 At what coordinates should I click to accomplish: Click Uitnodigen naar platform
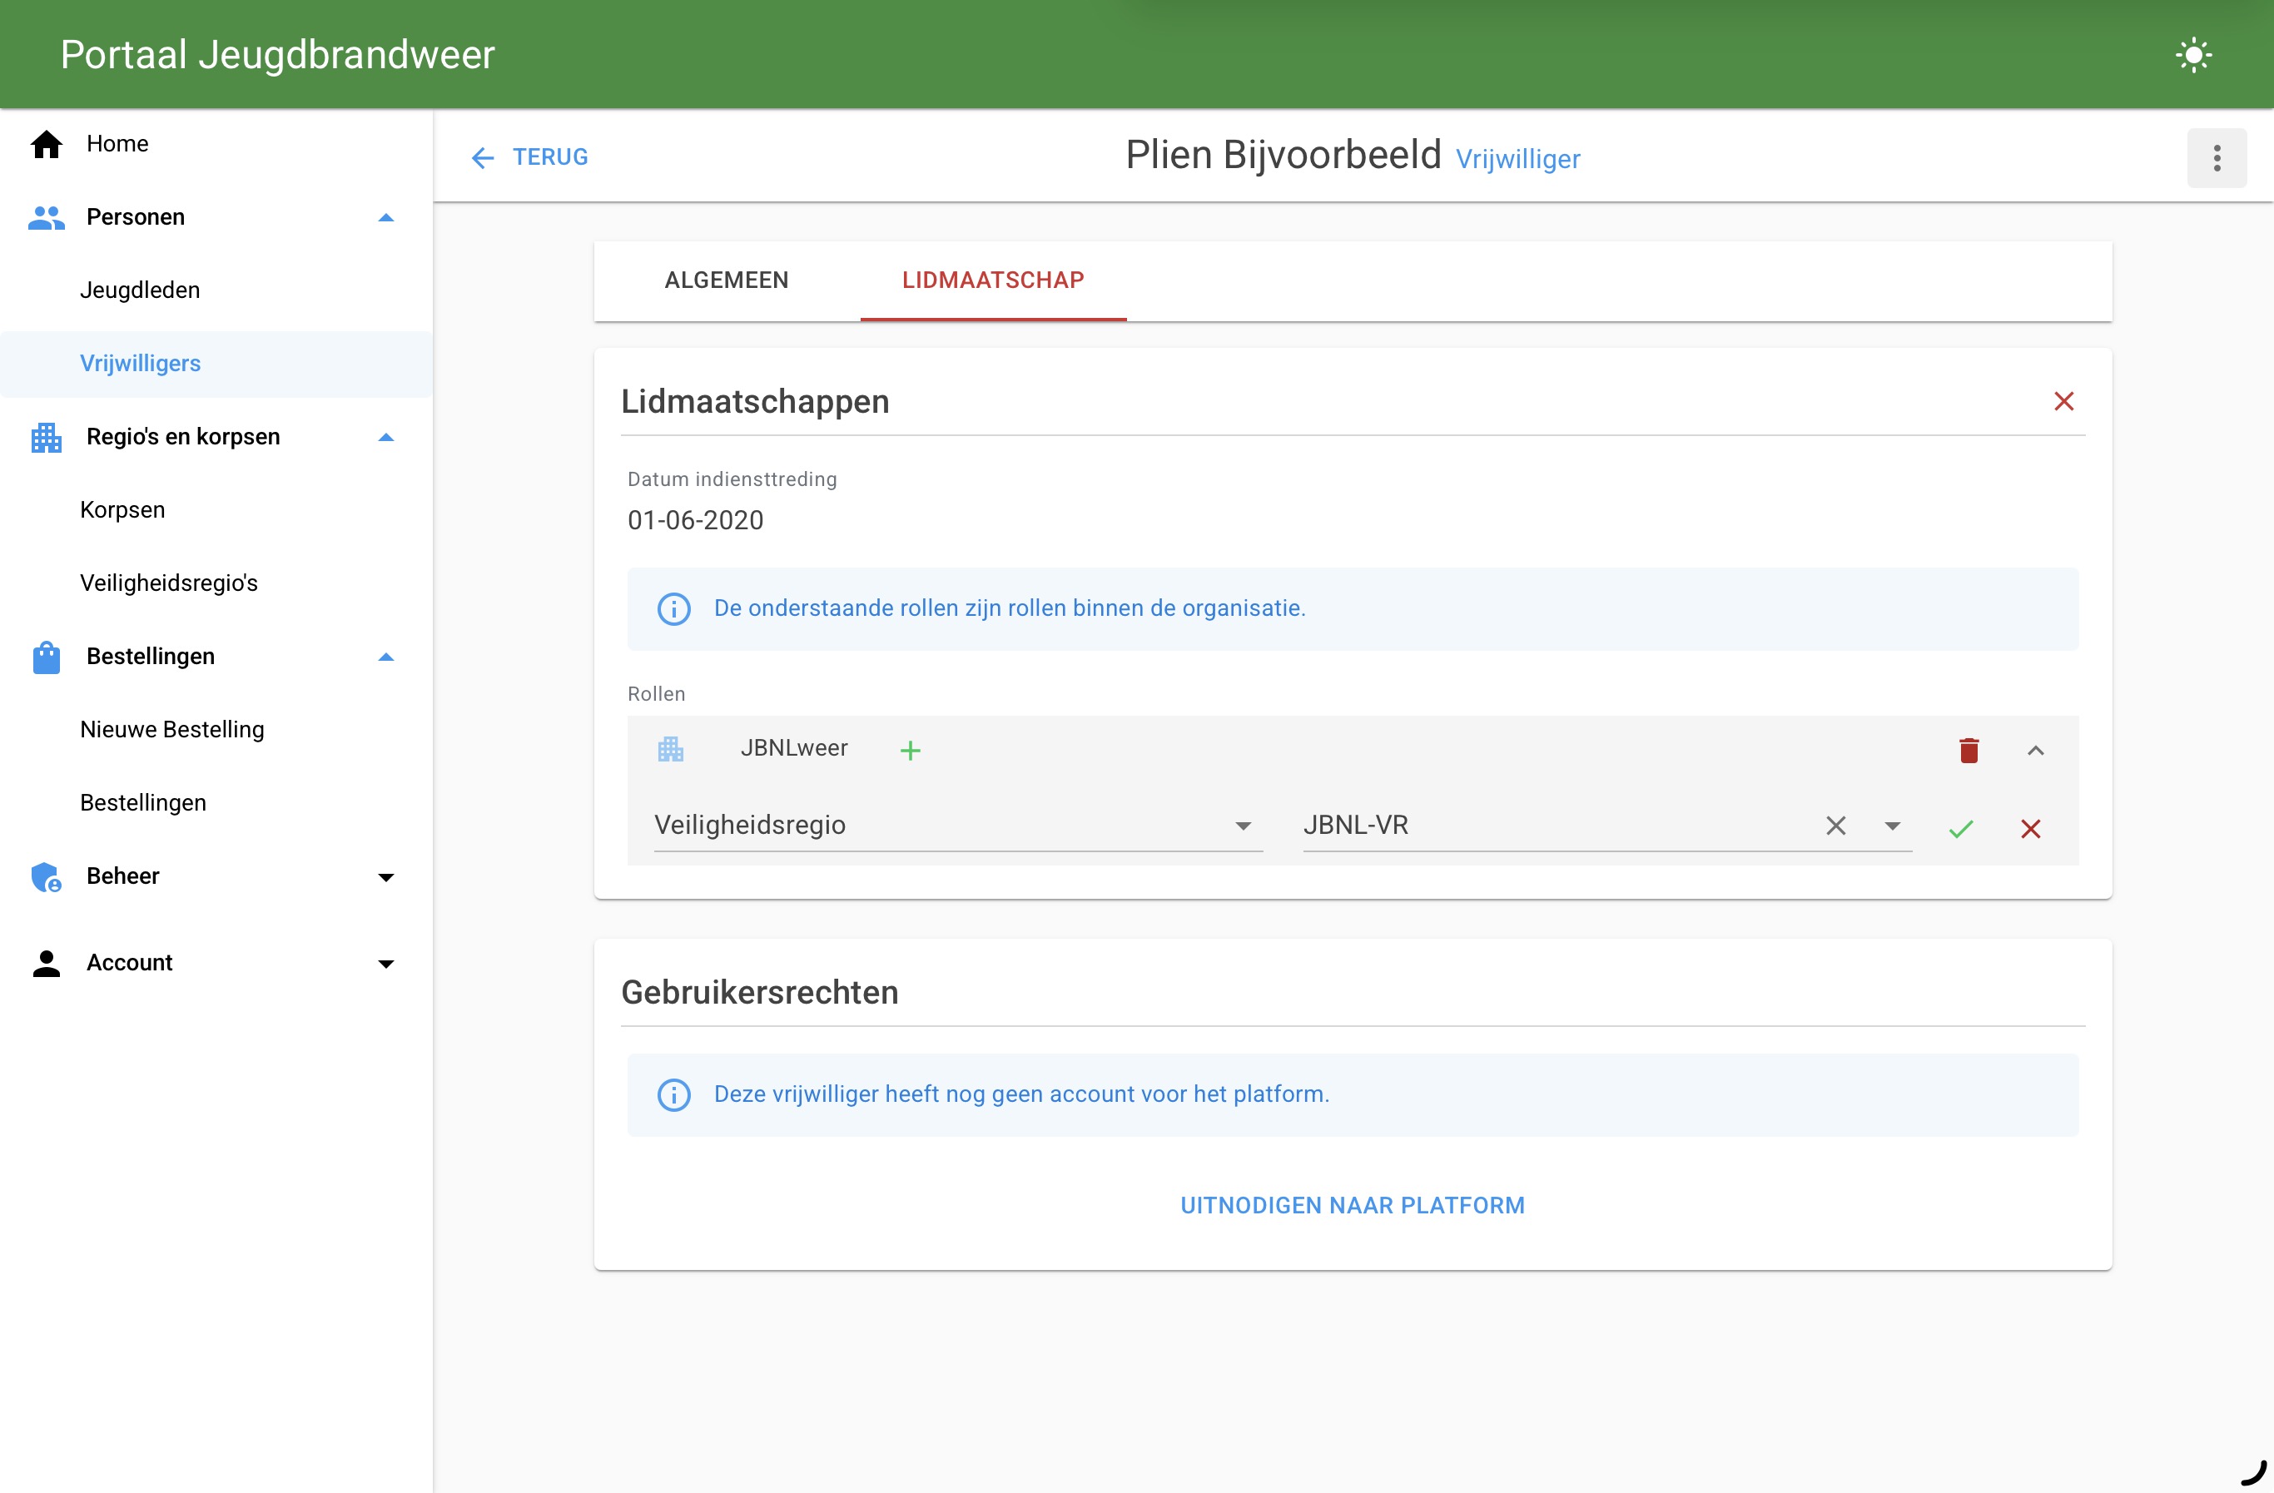point(1352,1206)
